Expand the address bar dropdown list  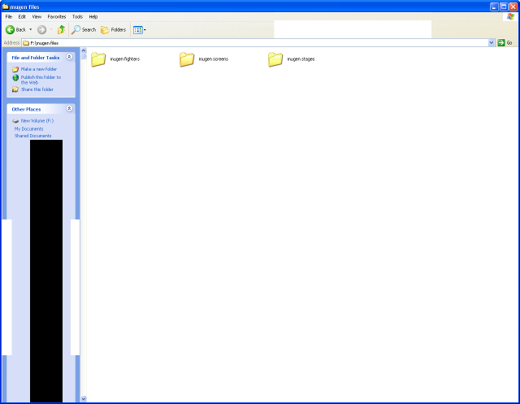[x=491, y=42]
